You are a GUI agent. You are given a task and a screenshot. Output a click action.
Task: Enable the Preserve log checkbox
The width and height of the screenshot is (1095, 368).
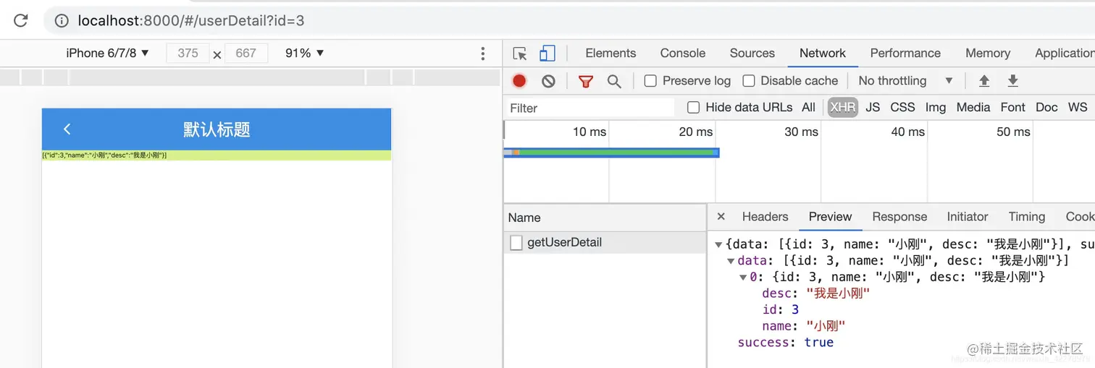click(x=650, y=81)
